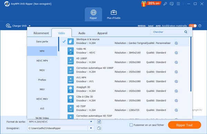This screenshot has width=207, height=134.
Task: Open gear for Correction automatique HD 1080P
Action: click(176, 72)
